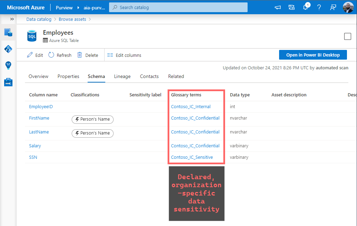Click Person's Name tag in LastName row
357x226 pixels.
92,133
